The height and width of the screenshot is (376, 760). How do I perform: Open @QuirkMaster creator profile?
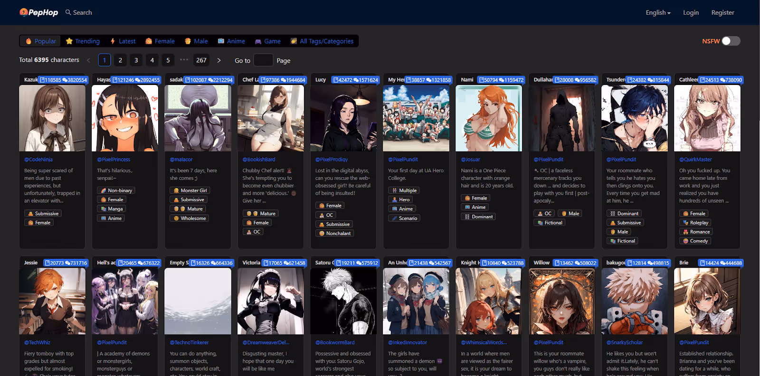695,160
